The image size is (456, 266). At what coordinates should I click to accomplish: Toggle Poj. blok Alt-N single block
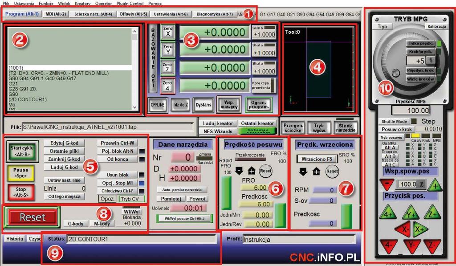[118, 151]
